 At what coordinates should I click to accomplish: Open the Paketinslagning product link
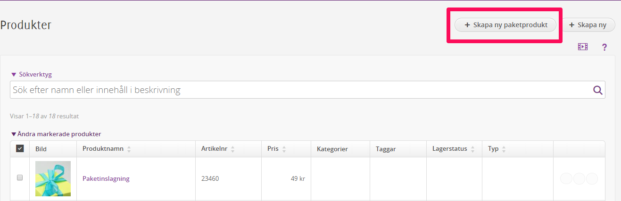click(106, 178)
